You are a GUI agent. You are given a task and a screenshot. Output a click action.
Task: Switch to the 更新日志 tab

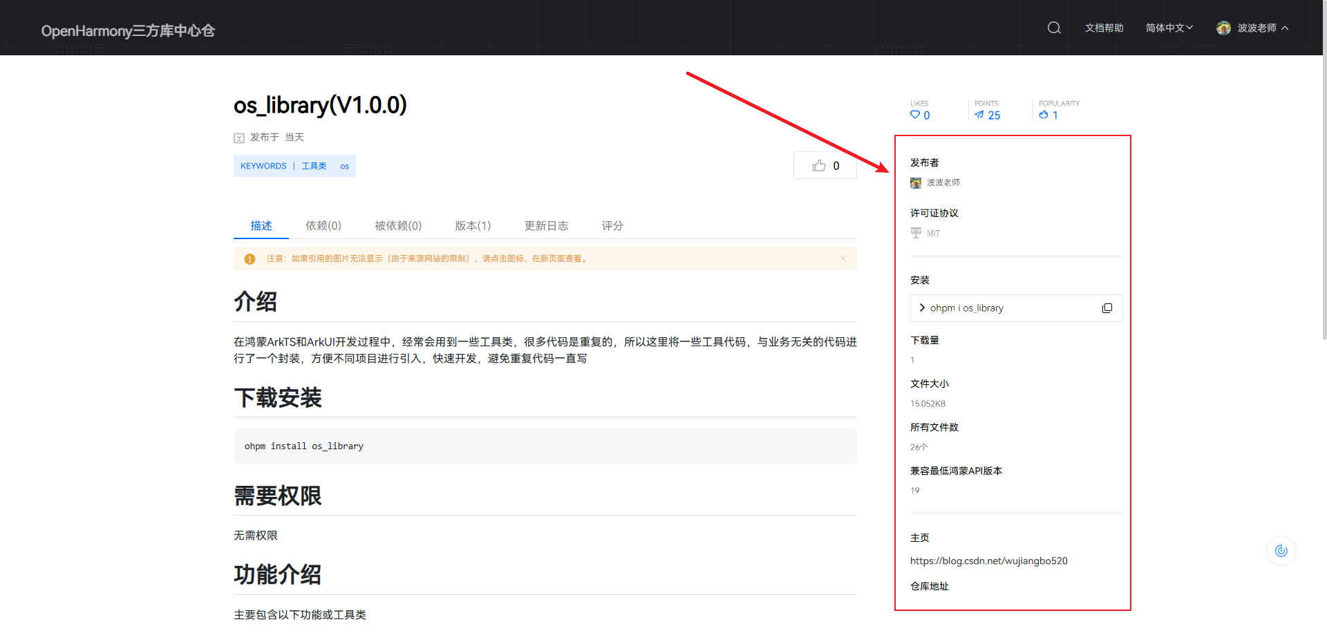pos(546,225)
